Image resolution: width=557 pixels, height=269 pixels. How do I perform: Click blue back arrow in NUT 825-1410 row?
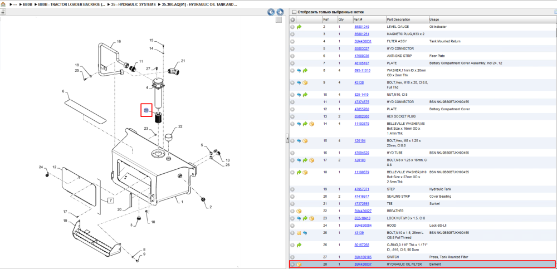point(299,95)
